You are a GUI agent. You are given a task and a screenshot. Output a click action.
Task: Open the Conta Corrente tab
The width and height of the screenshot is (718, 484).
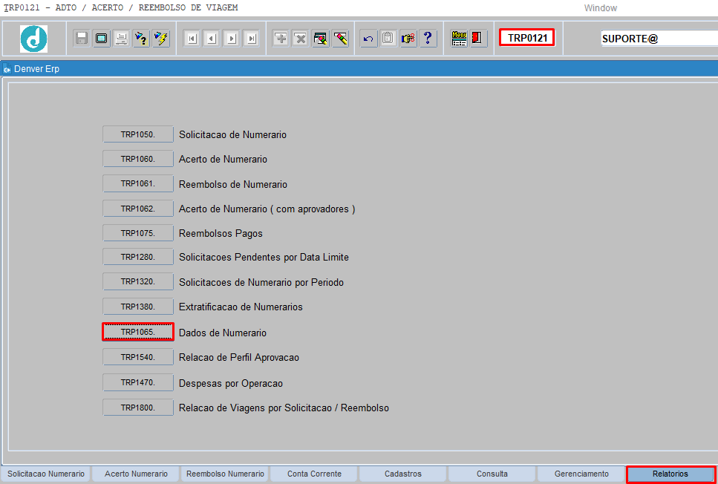(314, 474)
